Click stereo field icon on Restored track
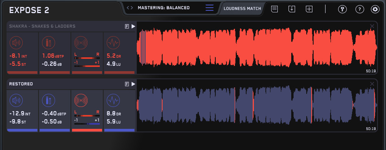 coord(81,100)
